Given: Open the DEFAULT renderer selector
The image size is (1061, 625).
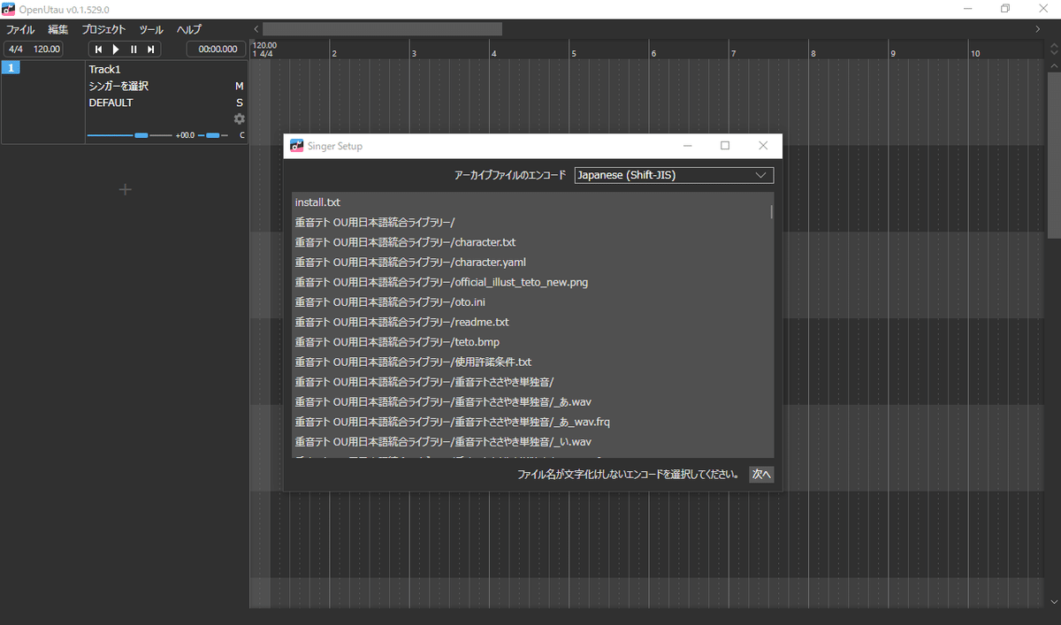Looking at the screenshot, I should coord(111,103).
